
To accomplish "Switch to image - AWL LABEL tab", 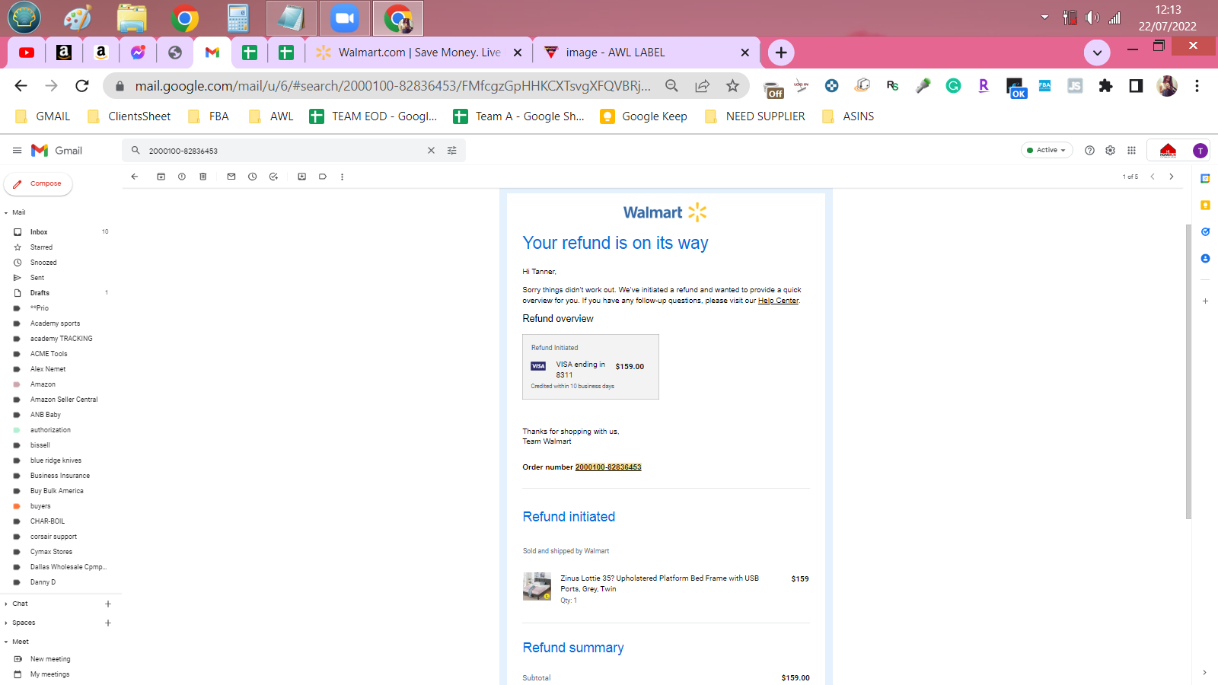I will point(646,53).
